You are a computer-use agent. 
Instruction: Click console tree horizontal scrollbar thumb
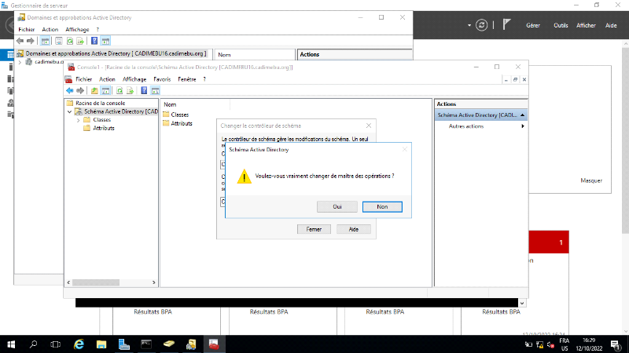[96, 282]
